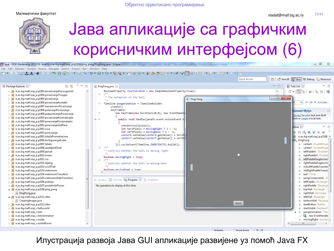Click the Run green play icon in toolbar
This screenshot has width=334, height=251.
pos(99,74)
